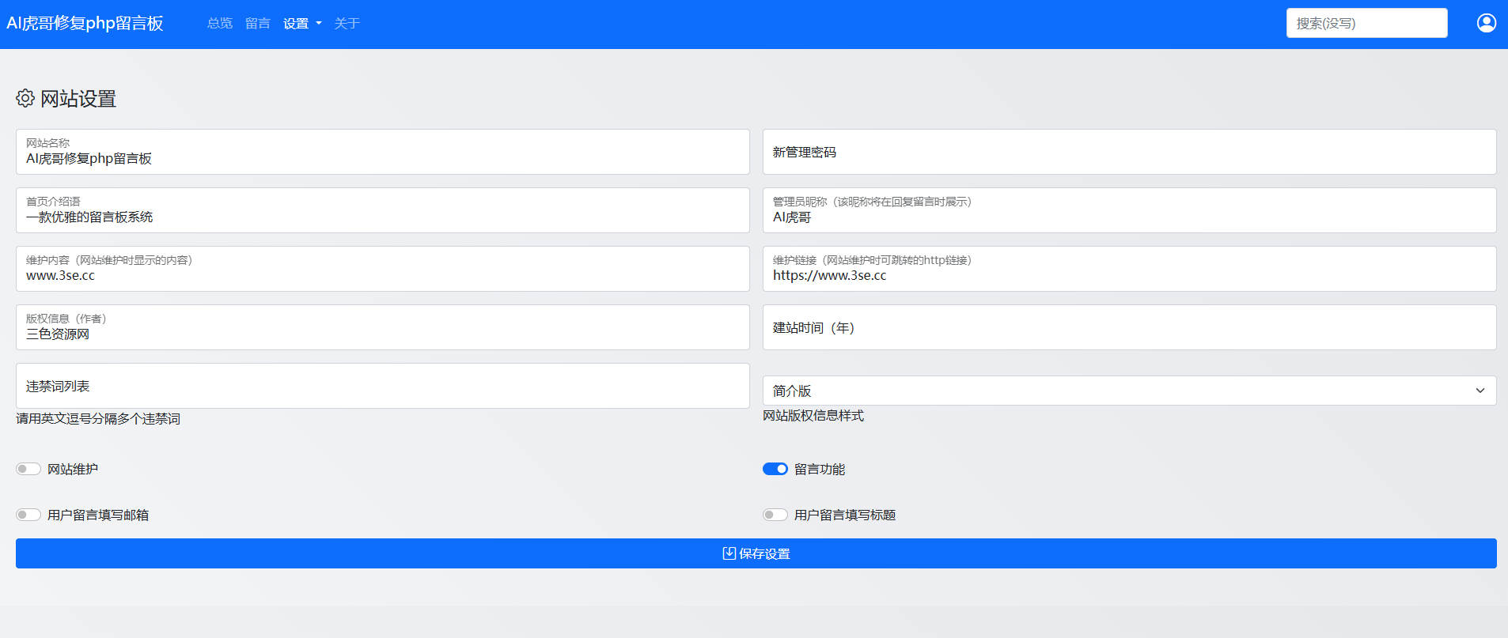Expand the 设置 navigation dropdown menu
Image resolution: width=1508 pixels, height=638 pixels.
(302, 24)
